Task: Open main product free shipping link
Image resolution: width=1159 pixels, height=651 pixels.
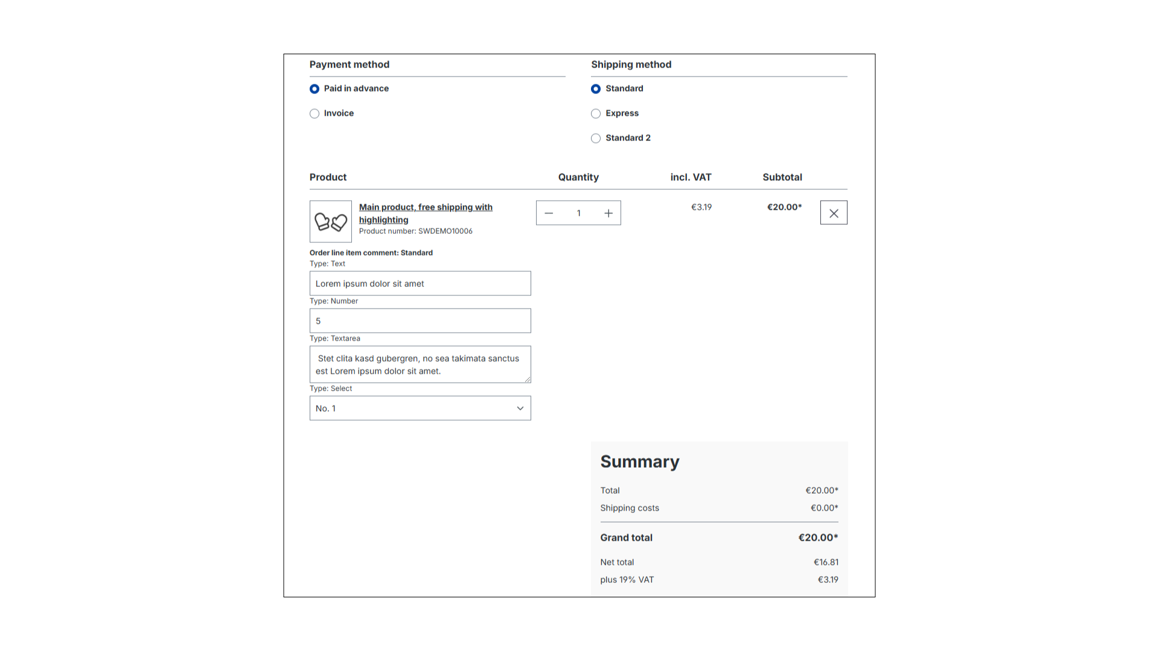Action: pyautogui.click(x=425, y=207)
